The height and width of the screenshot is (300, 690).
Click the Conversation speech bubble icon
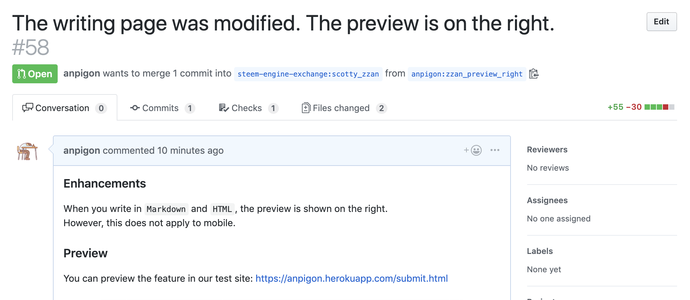pos(27,108)
